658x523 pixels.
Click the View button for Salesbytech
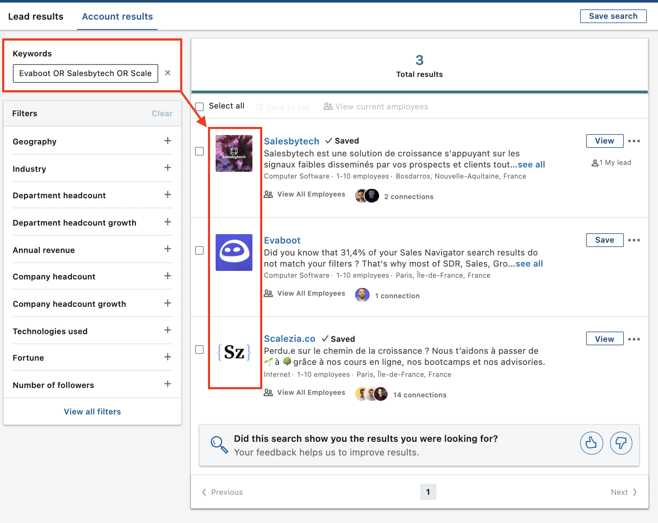pyautogui.click(x=605, y=141)
